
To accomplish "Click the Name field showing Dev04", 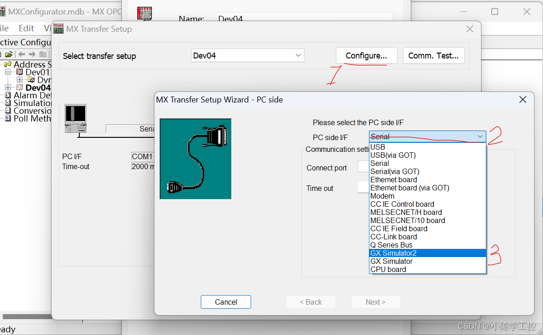I will tap(305, 17).
